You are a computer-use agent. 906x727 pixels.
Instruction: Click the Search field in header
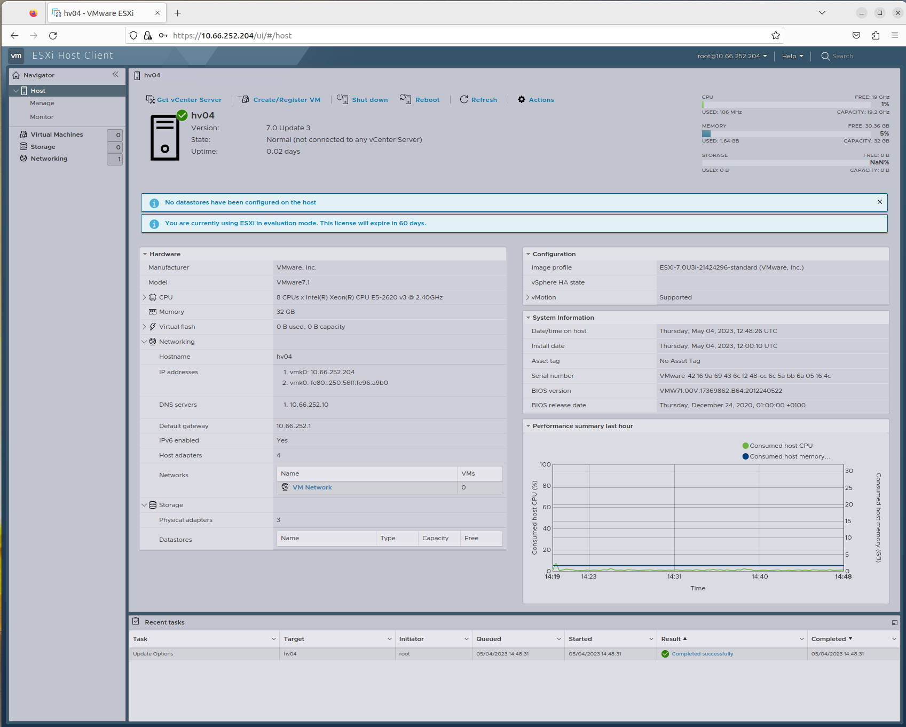(842, 56)
